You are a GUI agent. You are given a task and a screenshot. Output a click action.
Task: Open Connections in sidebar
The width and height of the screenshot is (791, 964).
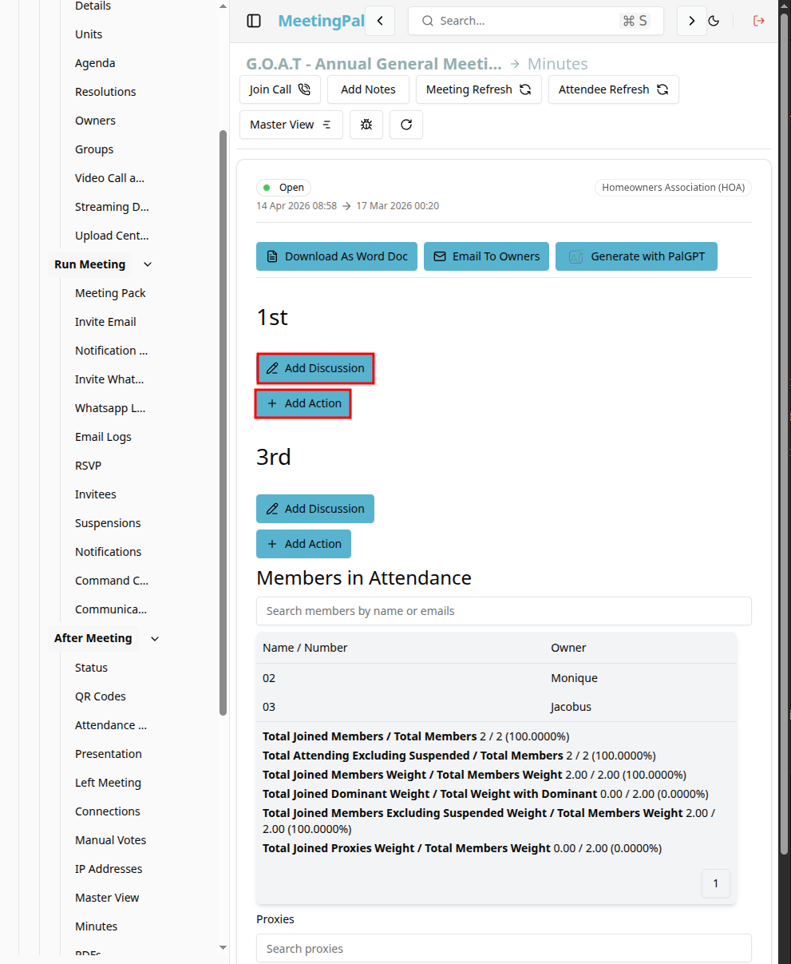pyautogui.click(x=108, y=811)
